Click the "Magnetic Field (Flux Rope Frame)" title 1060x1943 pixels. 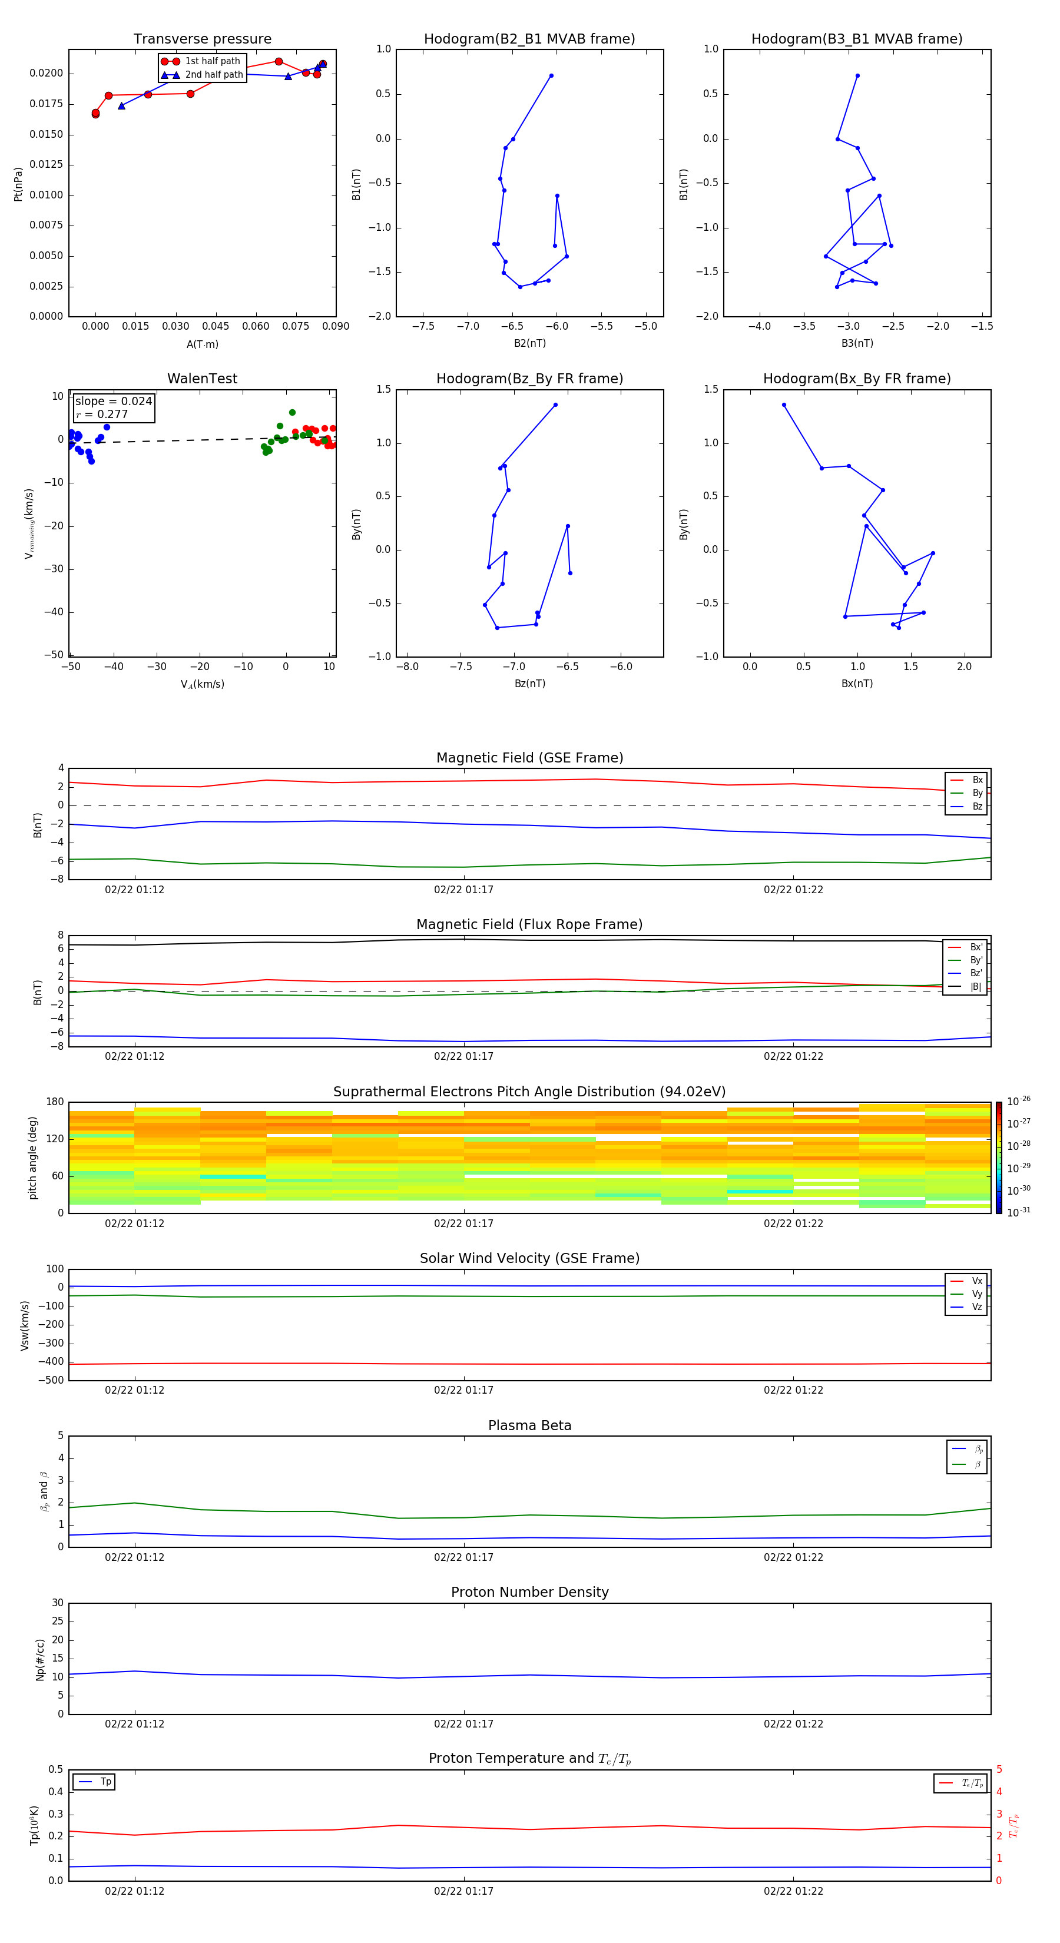pos(529,925)
